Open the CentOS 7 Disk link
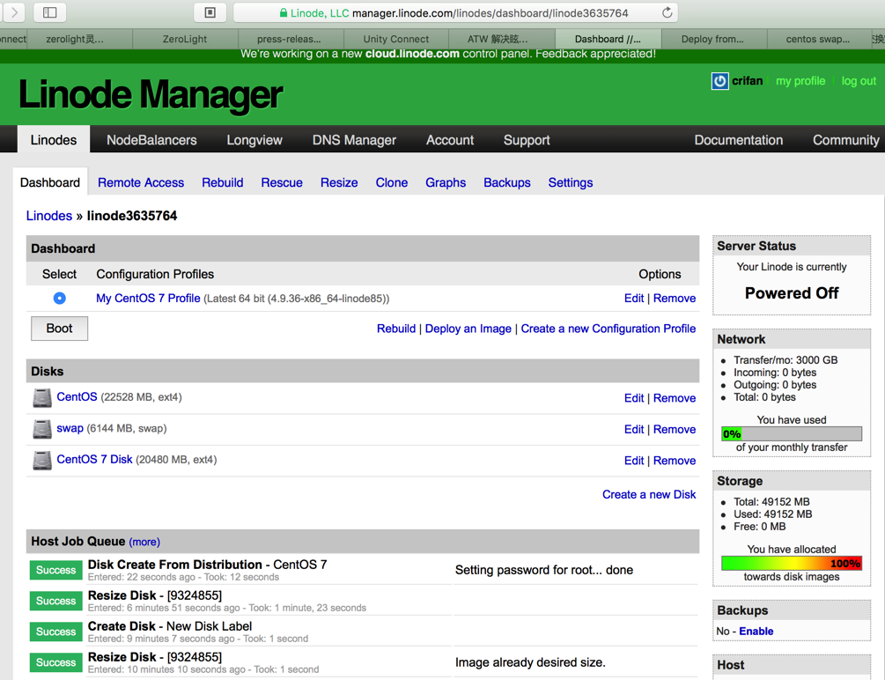The width and height of the screenshot is (885, 680). pyautogui.click(x=94, y=459)
